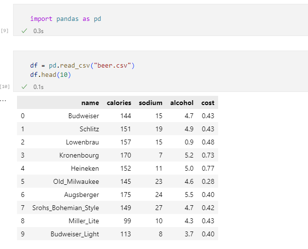Click the cost column header
This screenshot has height=249, width=308.
pyautogui.click(x=207, y=103)
